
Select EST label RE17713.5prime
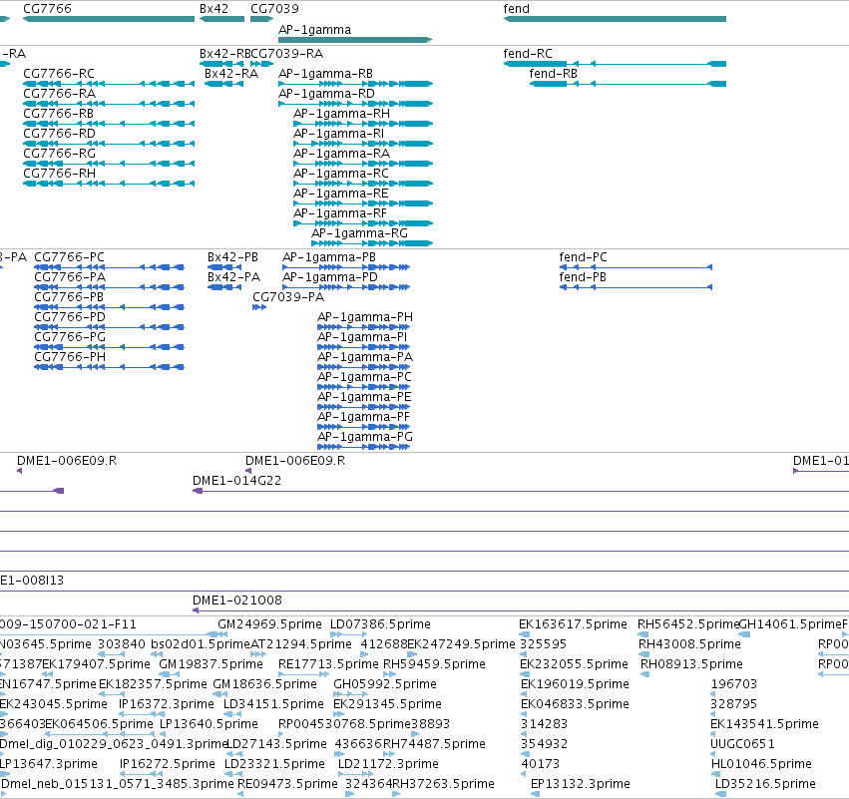tap(328, 664)
